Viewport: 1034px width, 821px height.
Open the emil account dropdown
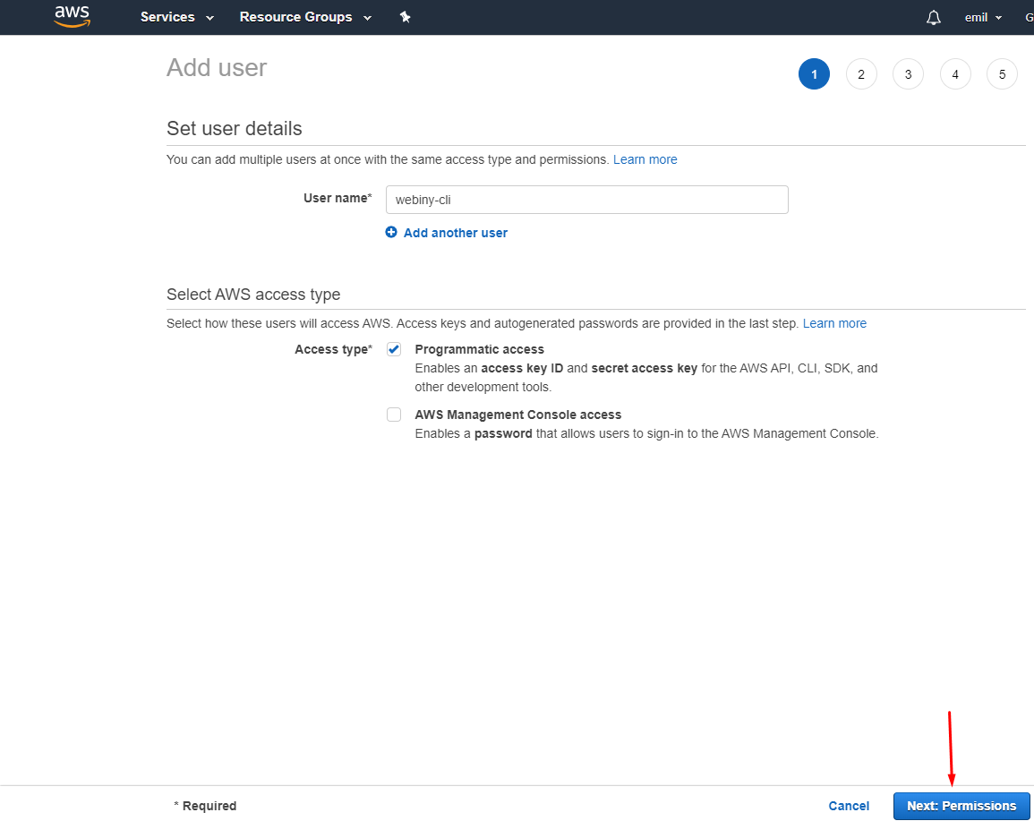[x=982, y=17]
